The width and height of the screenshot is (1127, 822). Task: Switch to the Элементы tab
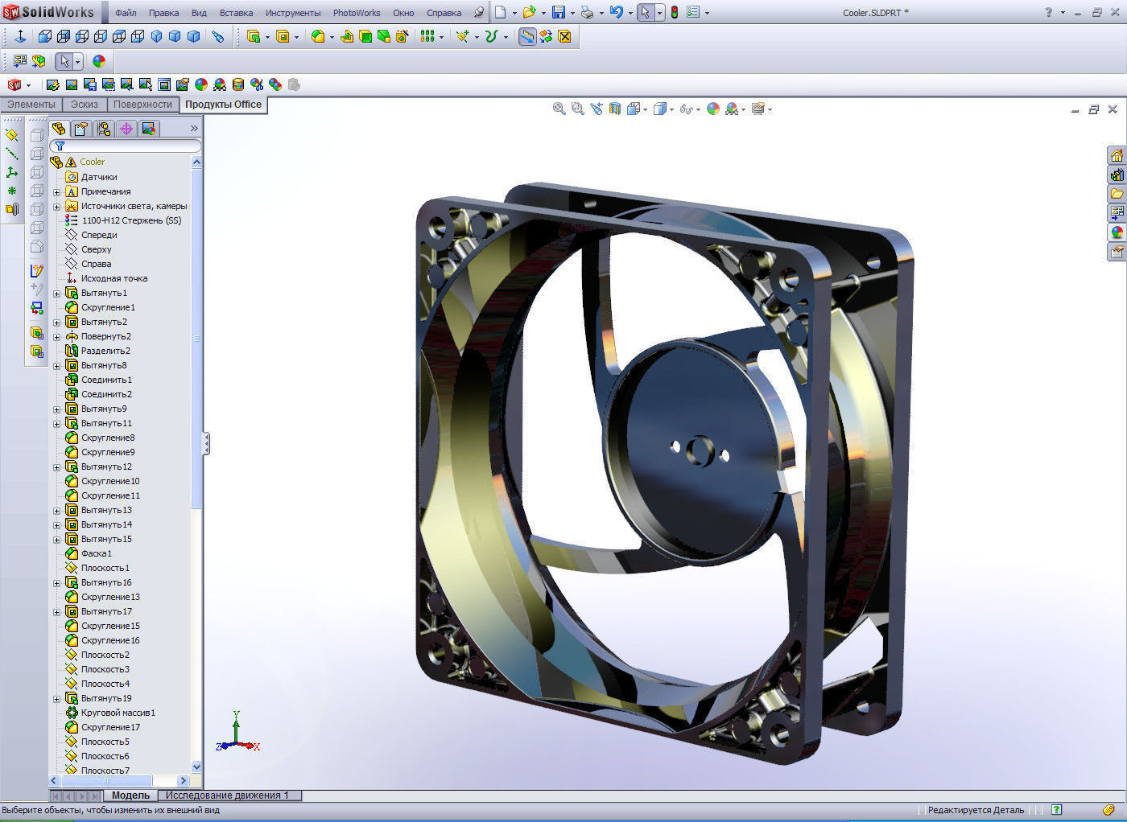tap(31, 105)
